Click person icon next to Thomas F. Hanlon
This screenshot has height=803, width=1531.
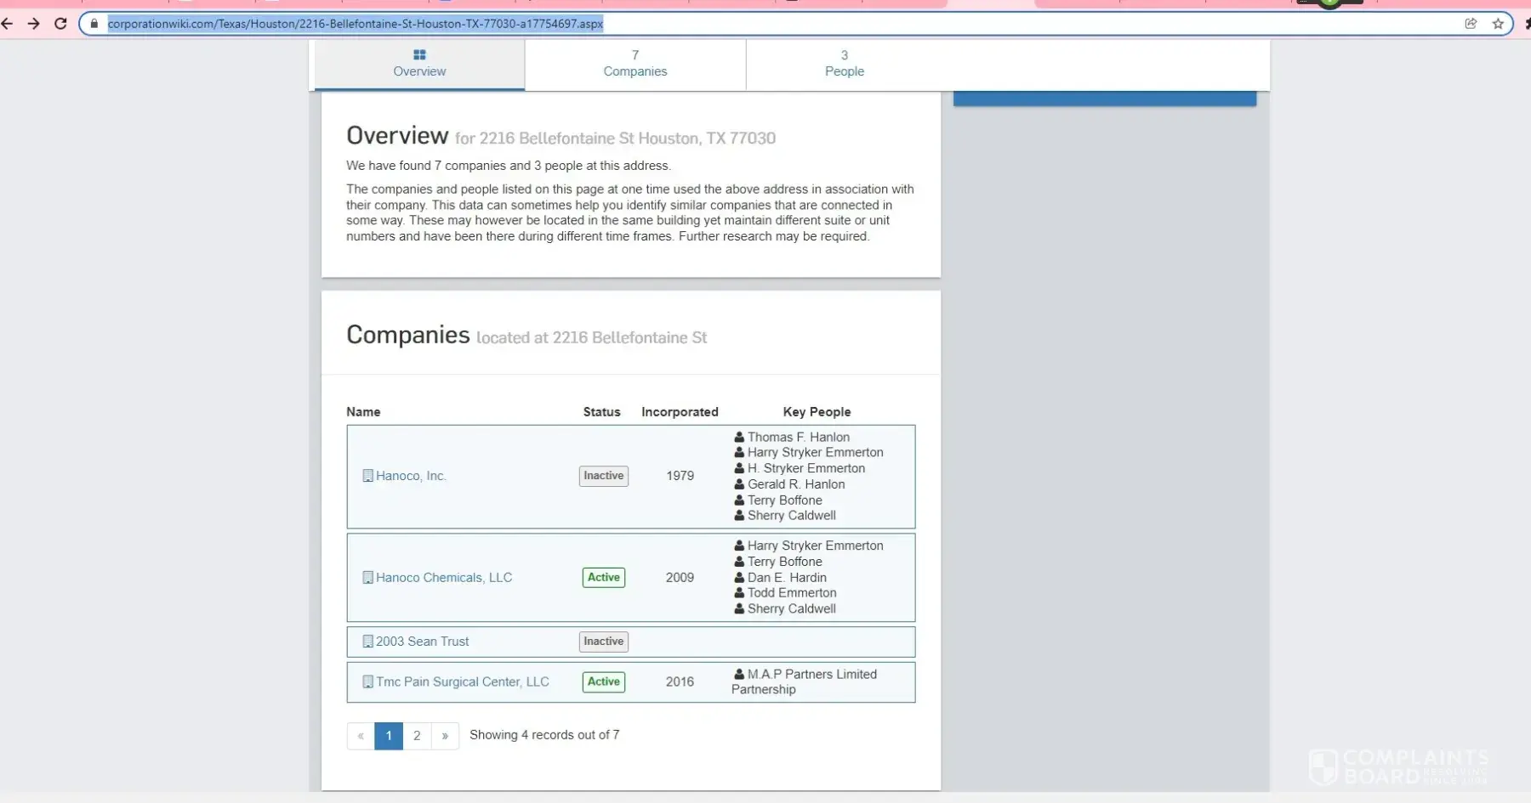tap(739, 438)
